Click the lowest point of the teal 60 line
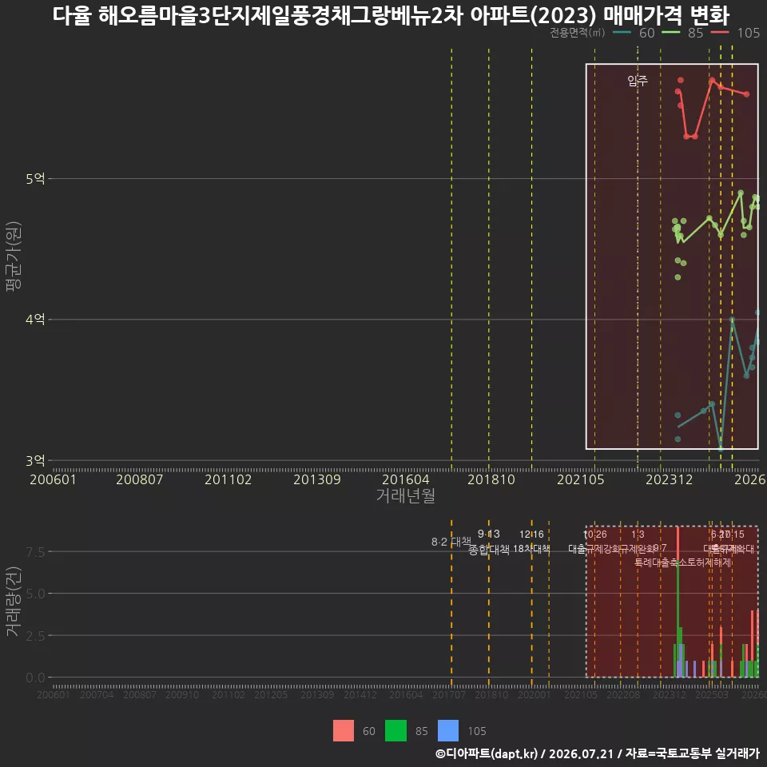767x767 pixels. tap(720, 447)
